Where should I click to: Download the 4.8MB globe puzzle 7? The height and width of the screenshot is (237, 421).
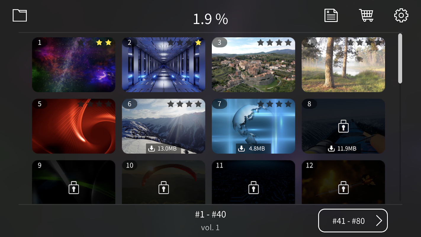(253, 148)
